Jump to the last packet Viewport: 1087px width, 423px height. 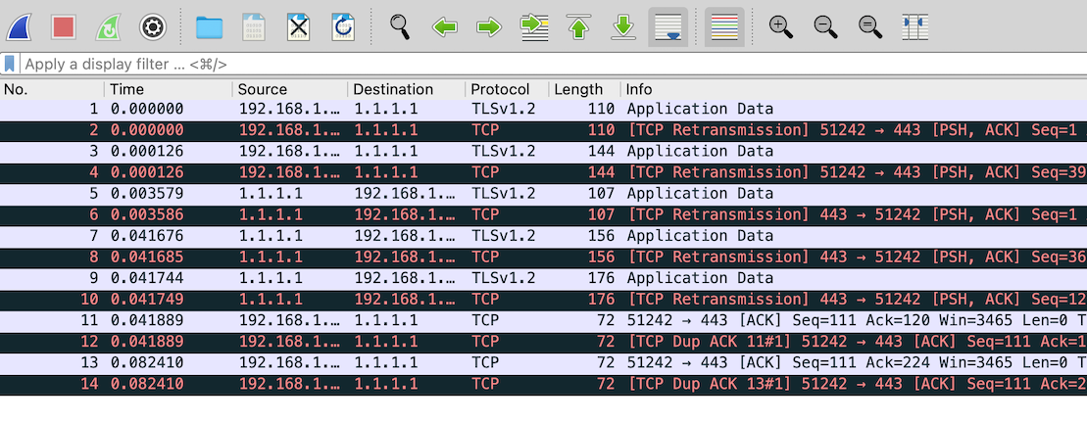pos(624,27)
